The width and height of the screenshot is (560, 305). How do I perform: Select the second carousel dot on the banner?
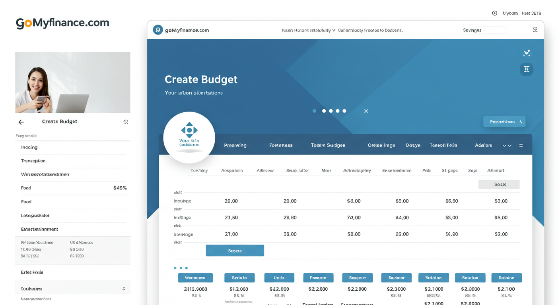tap(323, 111)
